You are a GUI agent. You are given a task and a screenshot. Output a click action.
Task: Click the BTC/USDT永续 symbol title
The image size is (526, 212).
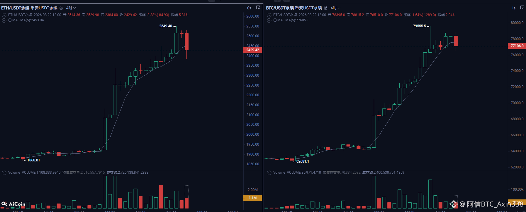pos(280,8)
